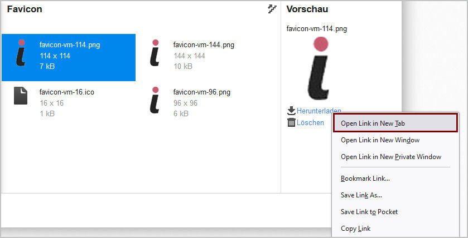Pick Save Link to Pocket entry
468x238 pixels.
[x=395, y=212]
